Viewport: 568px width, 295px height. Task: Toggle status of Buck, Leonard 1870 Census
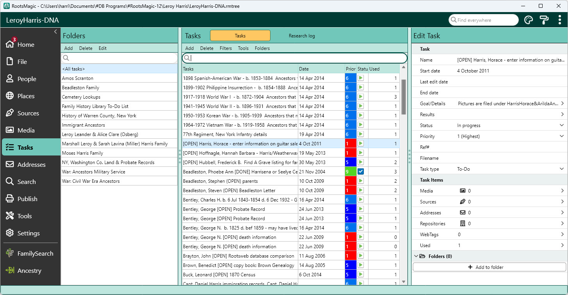tap(361, 274)
